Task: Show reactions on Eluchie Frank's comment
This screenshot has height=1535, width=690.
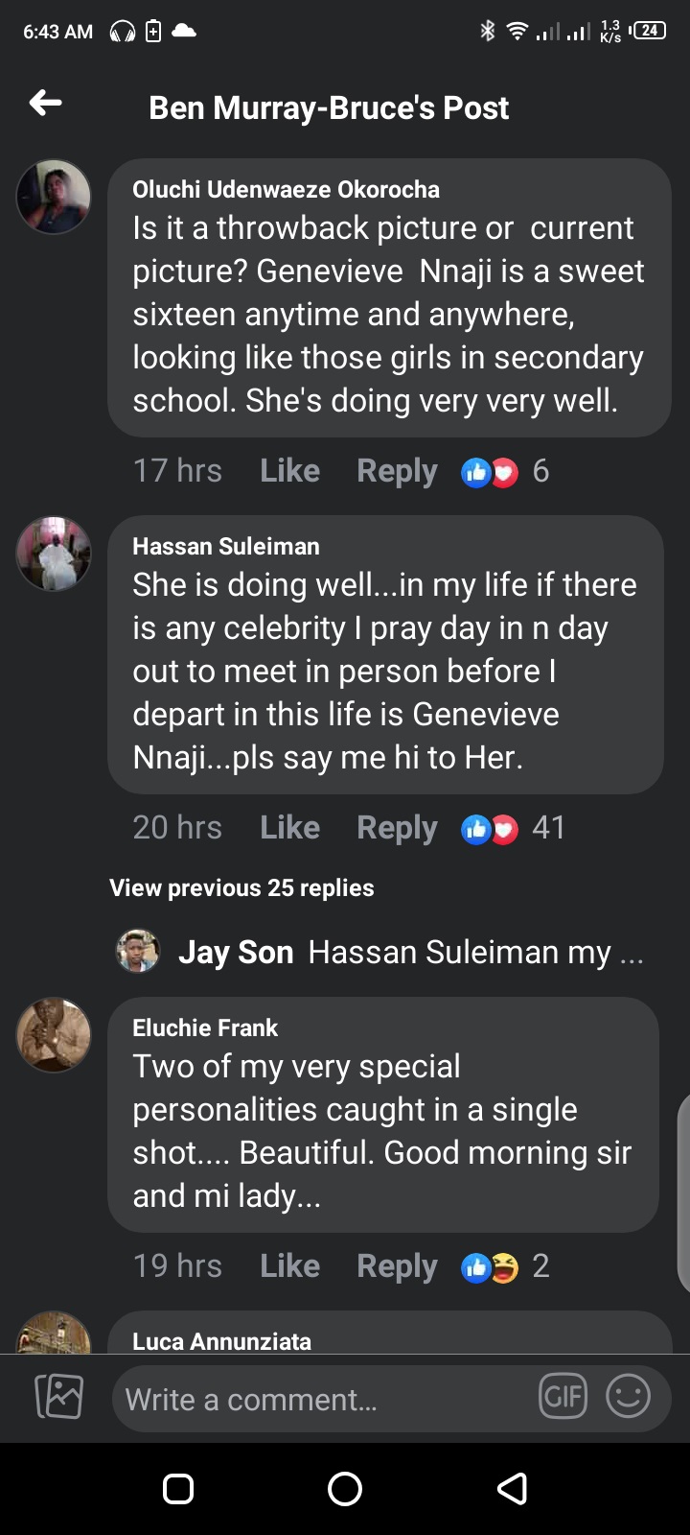Action: tap(504, 1266)
